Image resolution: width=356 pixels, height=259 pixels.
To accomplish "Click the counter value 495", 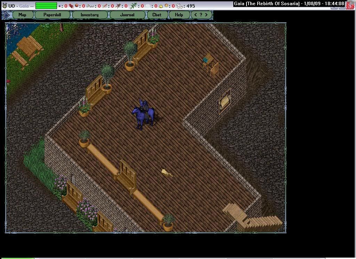I will tap(191, 6).
